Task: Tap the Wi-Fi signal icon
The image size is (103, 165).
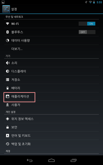Action: pos(7,24)
